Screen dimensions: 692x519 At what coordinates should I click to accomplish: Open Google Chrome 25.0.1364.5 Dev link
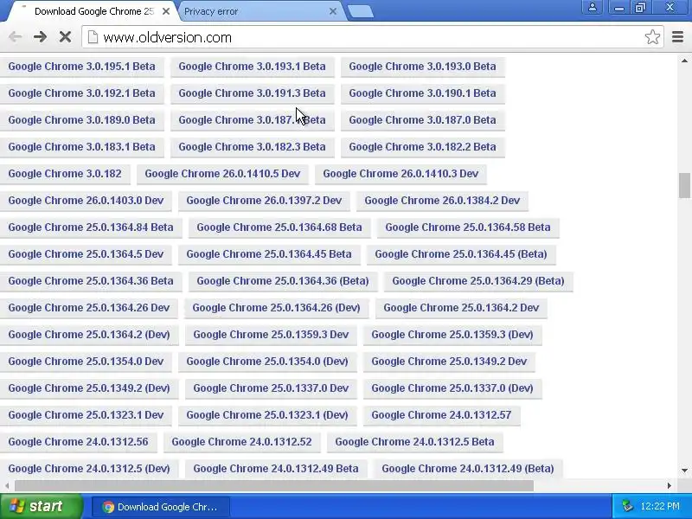[x=86, y=254]
